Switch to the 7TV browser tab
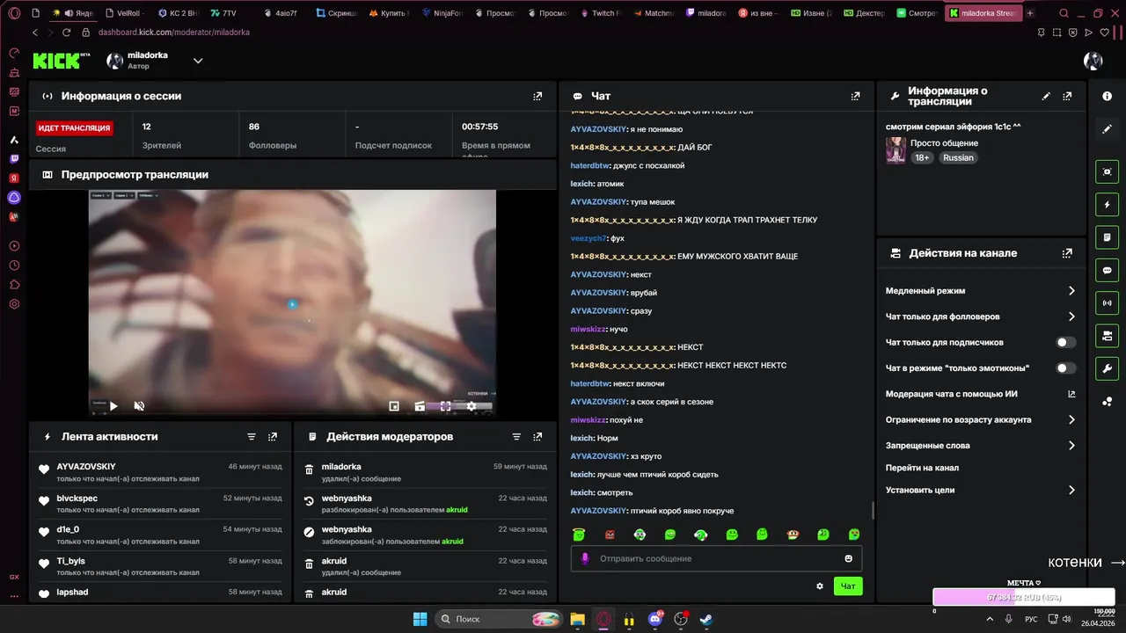 (x=223, y=13)
